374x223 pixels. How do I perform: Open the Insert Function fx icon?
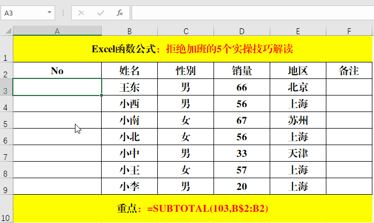click(120, 13)
